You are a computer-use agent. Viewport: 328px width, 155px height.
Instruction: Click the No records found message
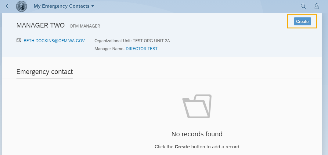[197, 134]
